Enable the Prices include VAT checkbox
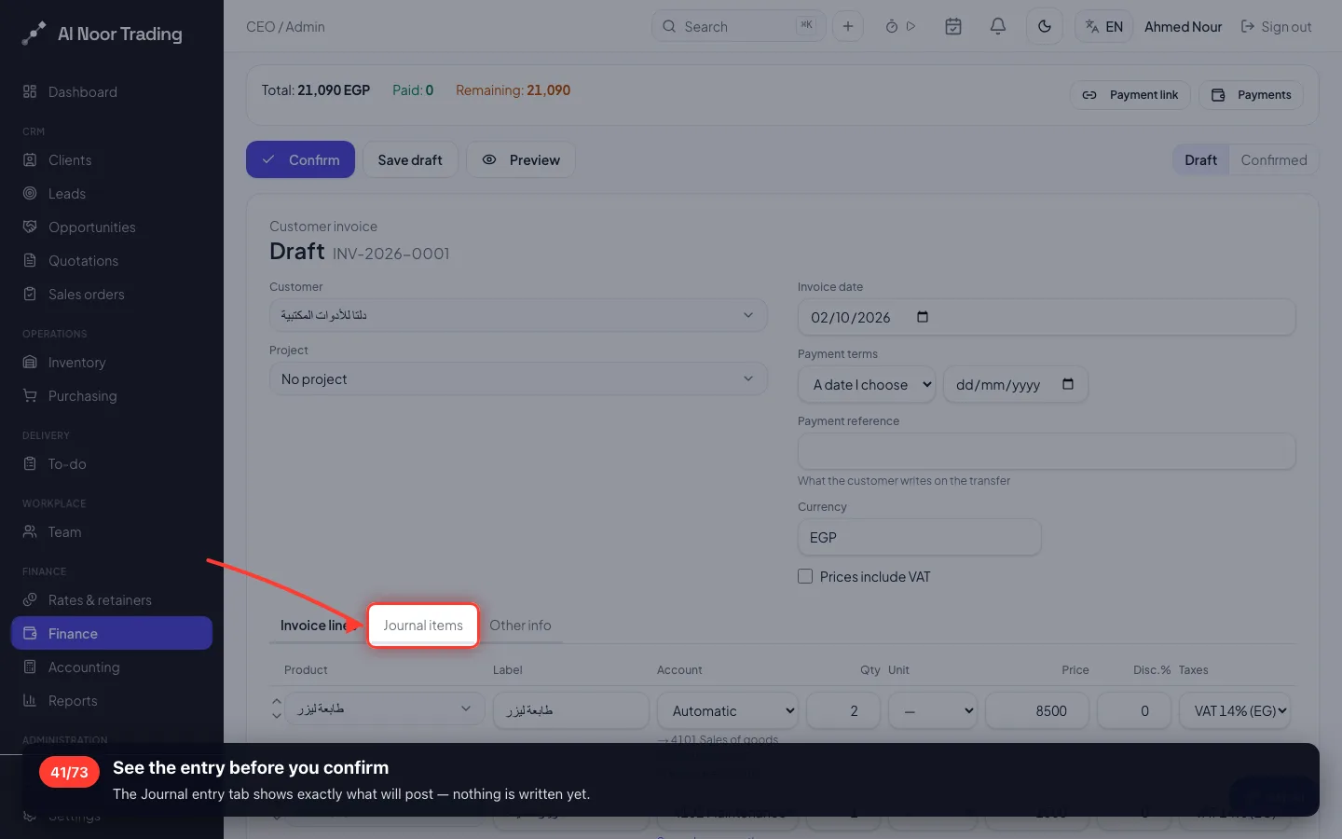 coord(805,576)
